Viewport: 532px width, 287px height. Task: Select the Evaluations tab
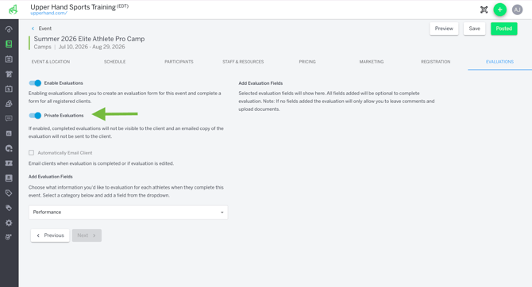(499, 62)
